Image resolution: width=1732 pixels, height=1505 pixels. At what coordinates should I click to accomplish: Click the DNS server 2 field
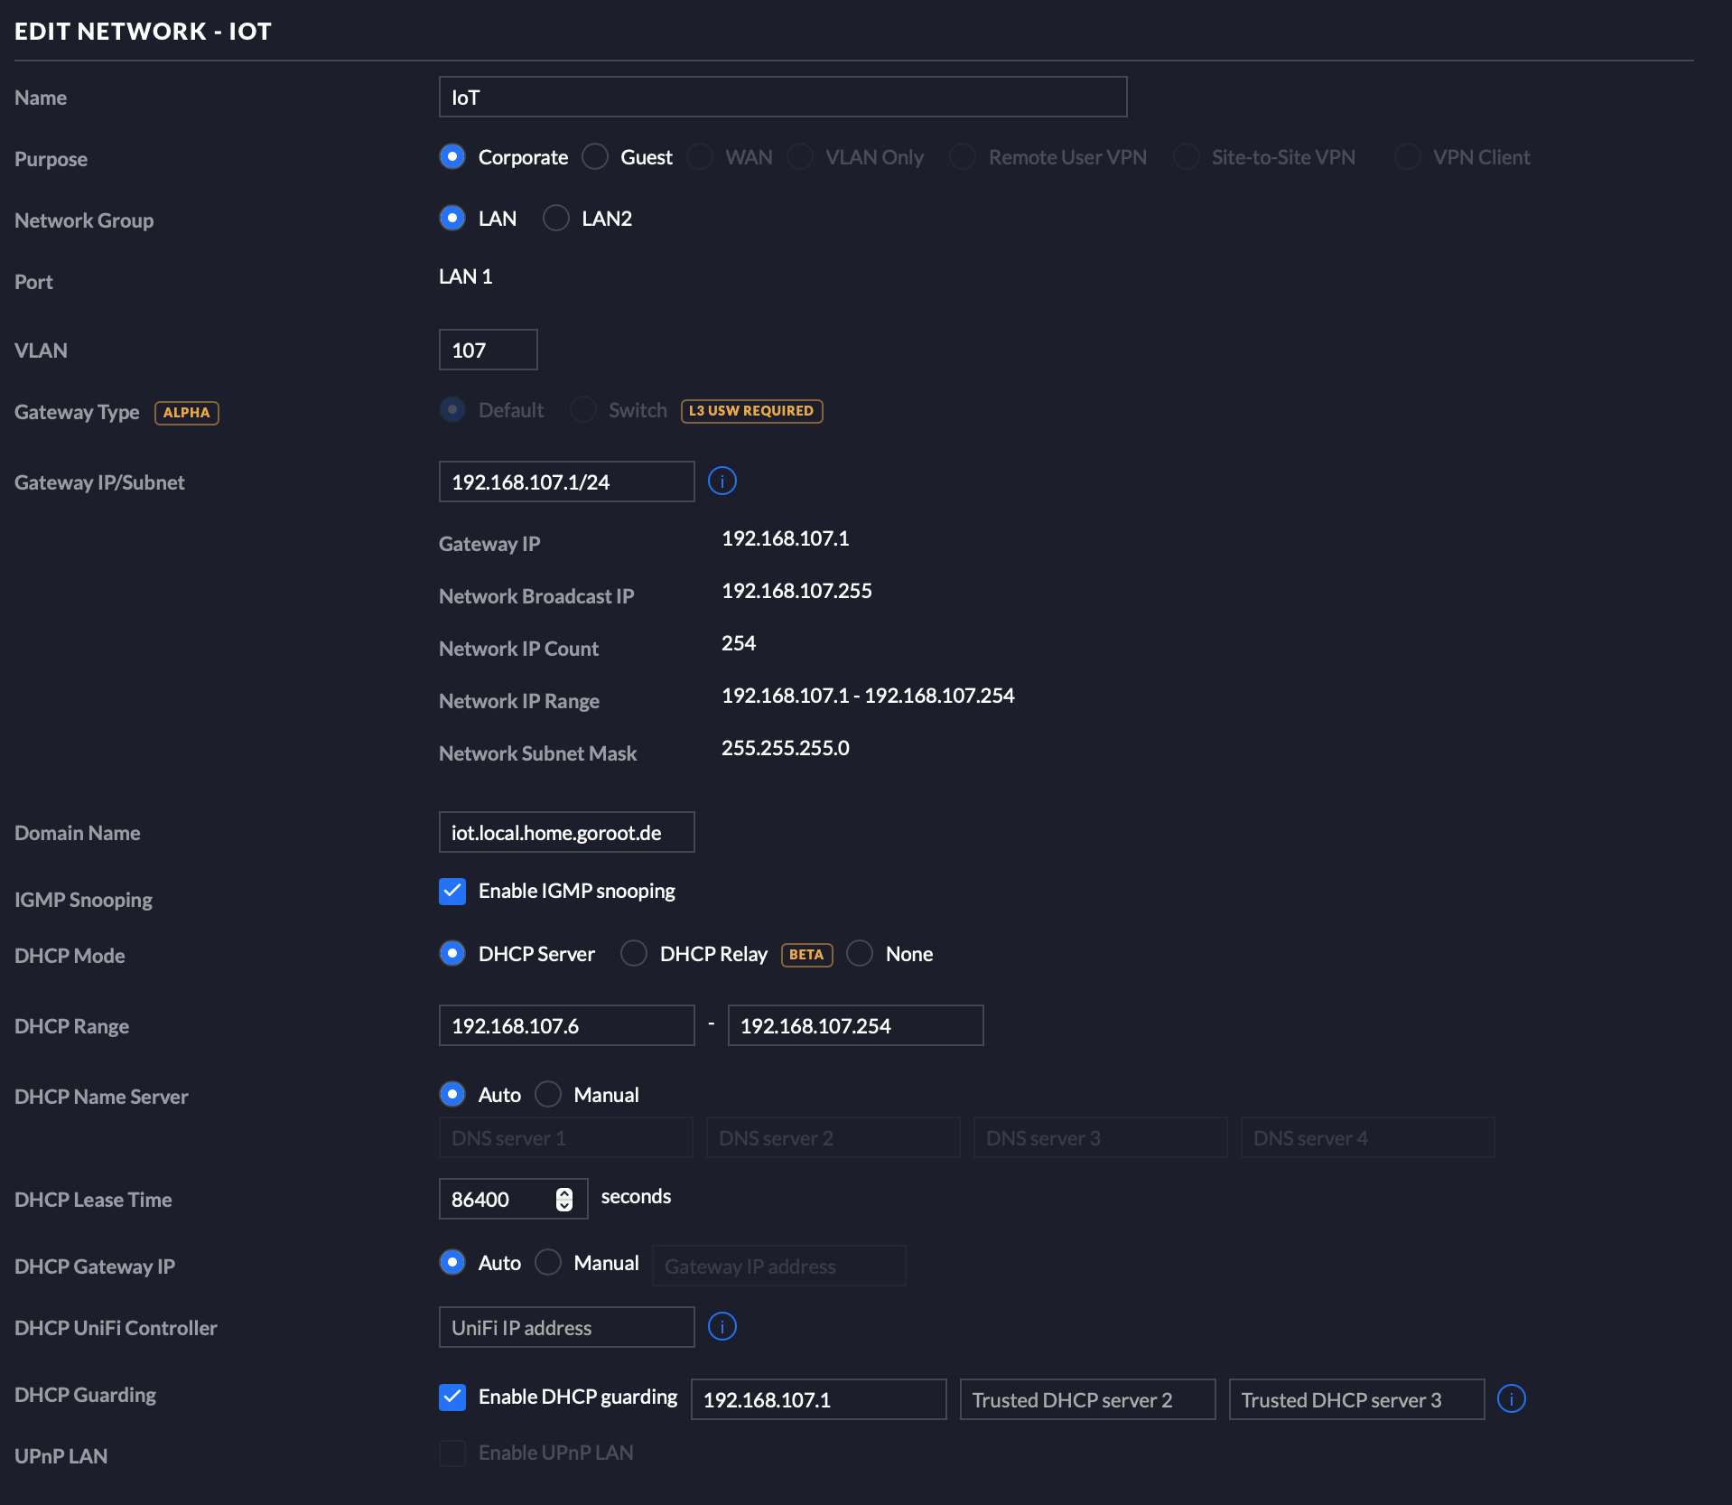pos(833,1137)
